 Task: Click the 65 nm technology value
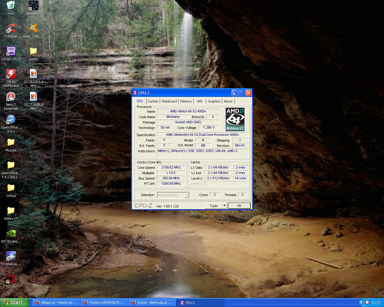point(165,127)
